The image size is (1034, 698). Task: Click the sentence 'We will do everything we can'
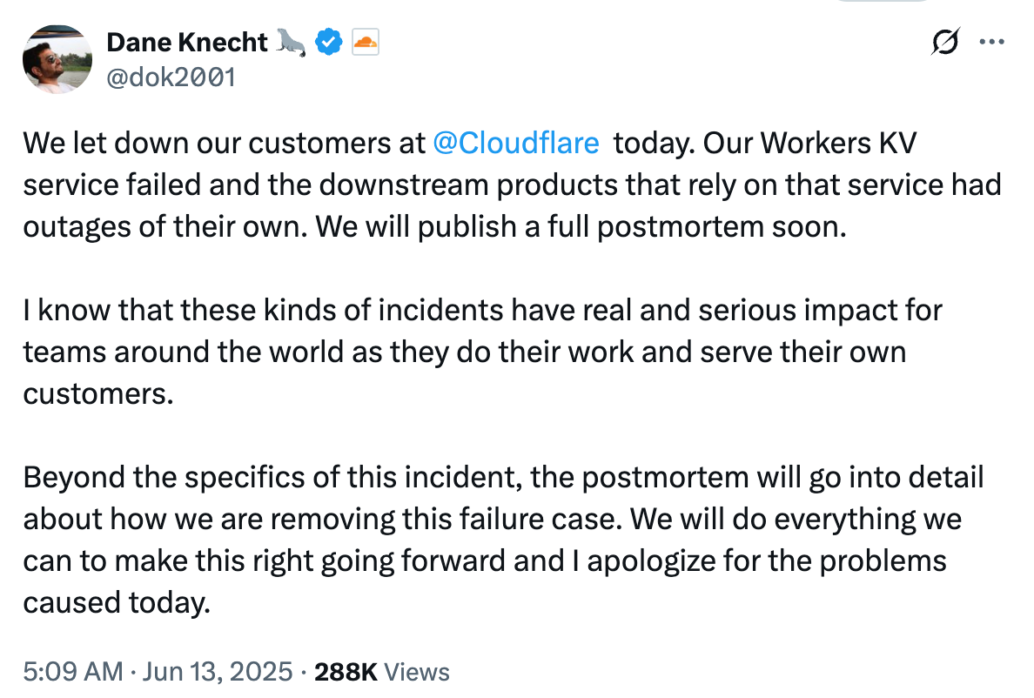click(x=796, y=520)
